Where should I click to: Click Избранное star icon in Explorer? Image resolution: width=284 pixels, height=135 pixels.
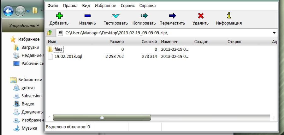(13, 39)
